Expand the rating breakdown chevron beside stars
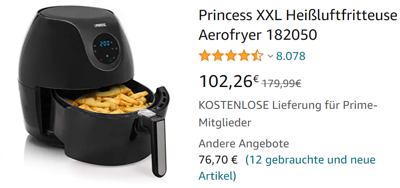400x188 pixels. [270, 56]
